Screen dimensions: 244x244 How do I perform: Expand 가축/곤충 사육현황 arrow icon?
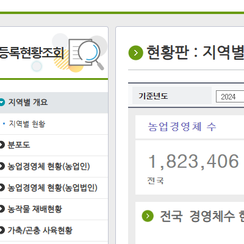[x=2, y=230]
